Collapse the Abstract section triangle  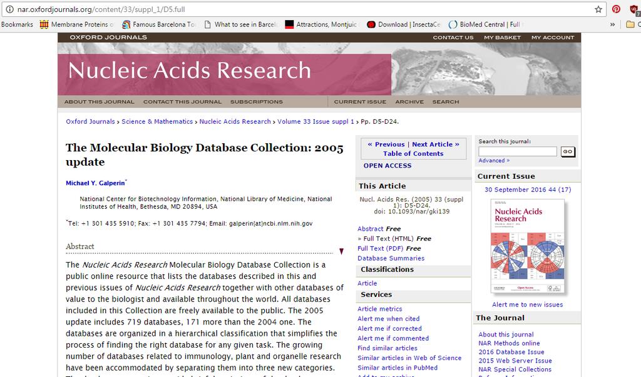tap(341, 251)
